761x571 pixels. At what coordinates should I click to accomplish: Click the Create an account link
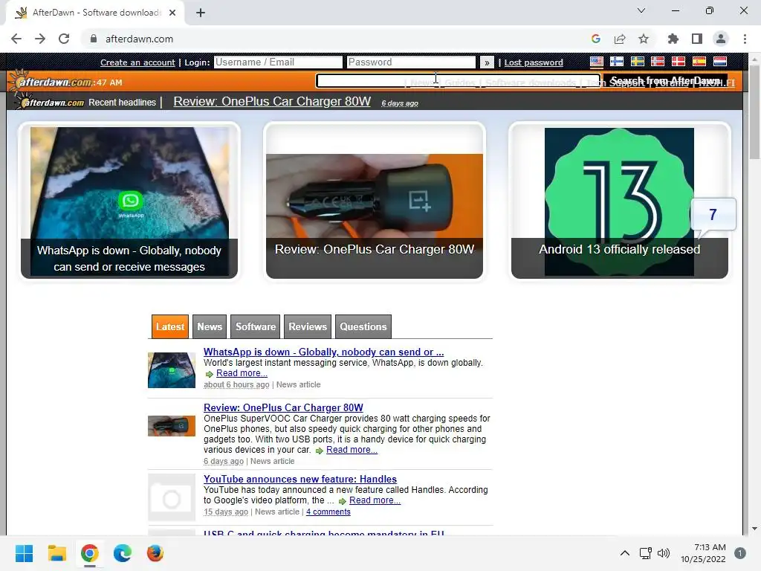click(x=137, y=62)
